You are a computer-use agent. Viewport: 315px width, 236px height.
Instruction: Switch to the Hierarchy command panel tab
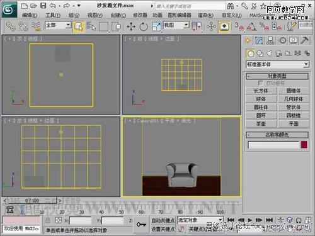click(270, 40)
